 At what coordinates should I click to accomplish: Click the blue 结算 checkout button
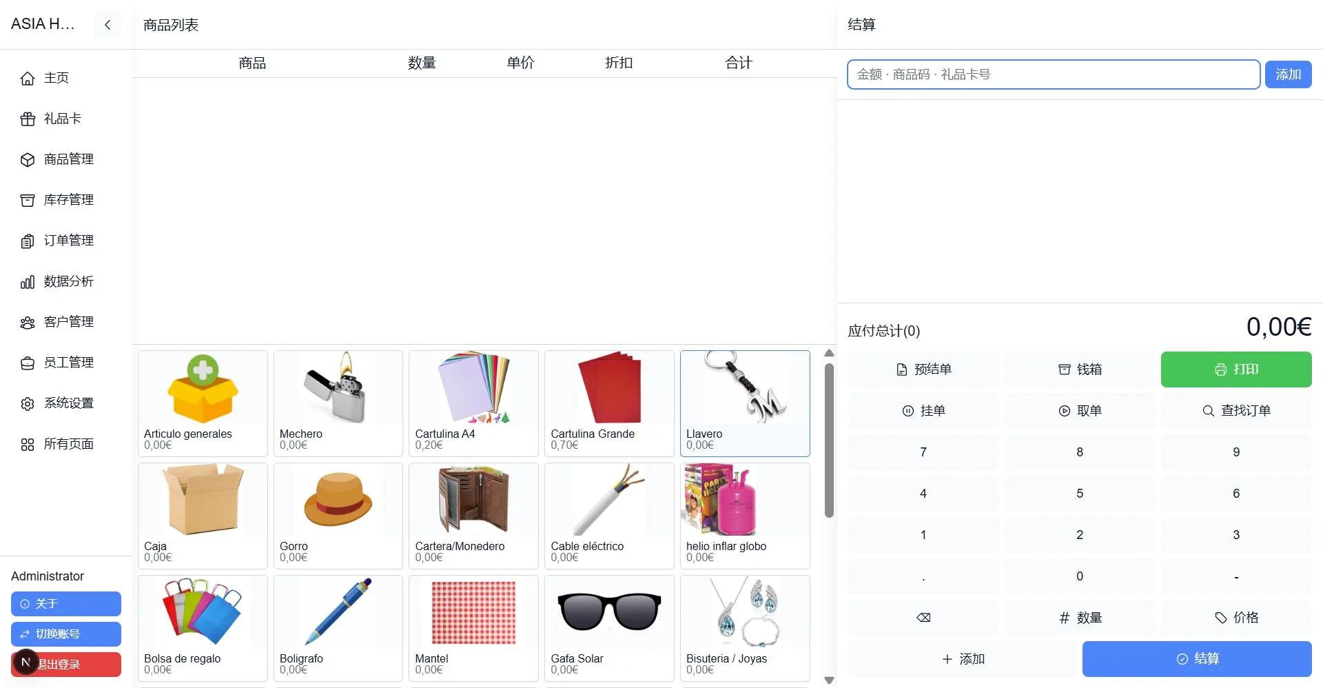(1197, 659)
